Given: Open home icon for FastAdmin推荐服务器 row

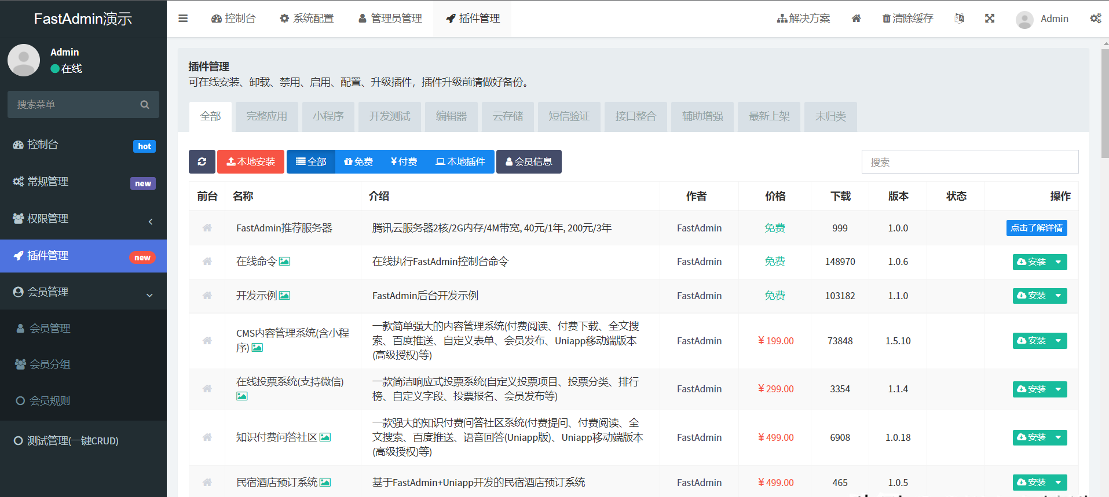Looking at the screenshot, I should (x=207, y=228).
